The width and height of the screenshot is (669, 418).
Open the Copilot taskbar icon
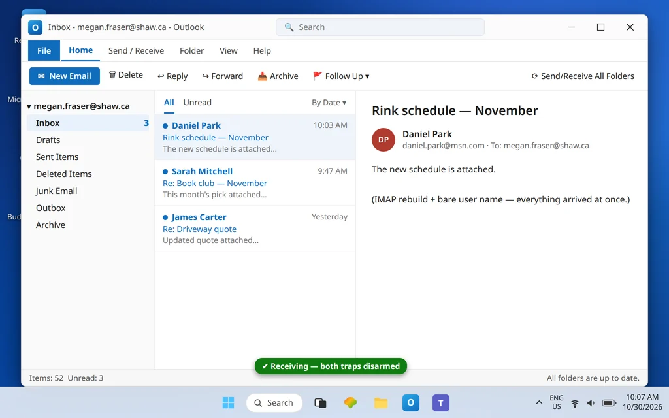coord(350,402)
